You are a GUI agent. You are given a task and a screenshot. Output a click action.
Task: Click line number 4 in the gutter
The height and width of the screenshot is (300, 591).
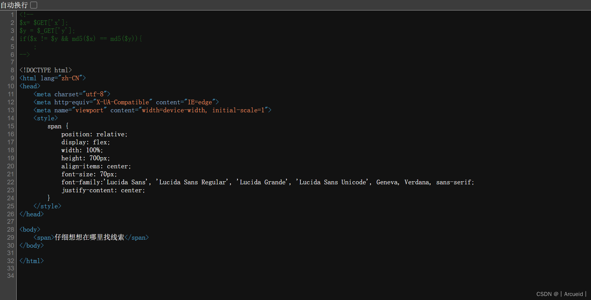click(12, 39)
